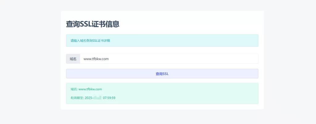Image resolution: width=316 pixels, height=124 pixels.
Task: Click the 域名 label beside the input
Action: (73, 59)
